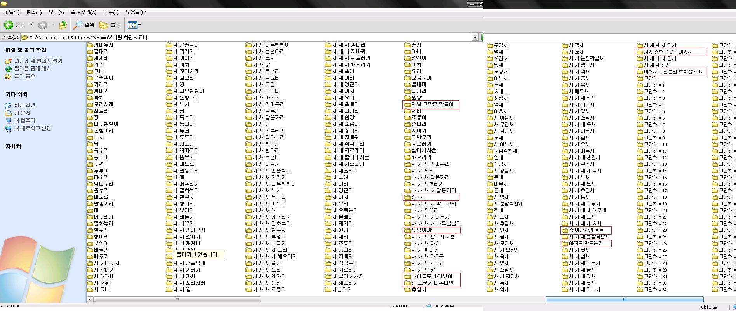
Task: Select the 새 새 새 곤줄박이 folder icon
Action: pyautogui.click(x=249, y=171)
